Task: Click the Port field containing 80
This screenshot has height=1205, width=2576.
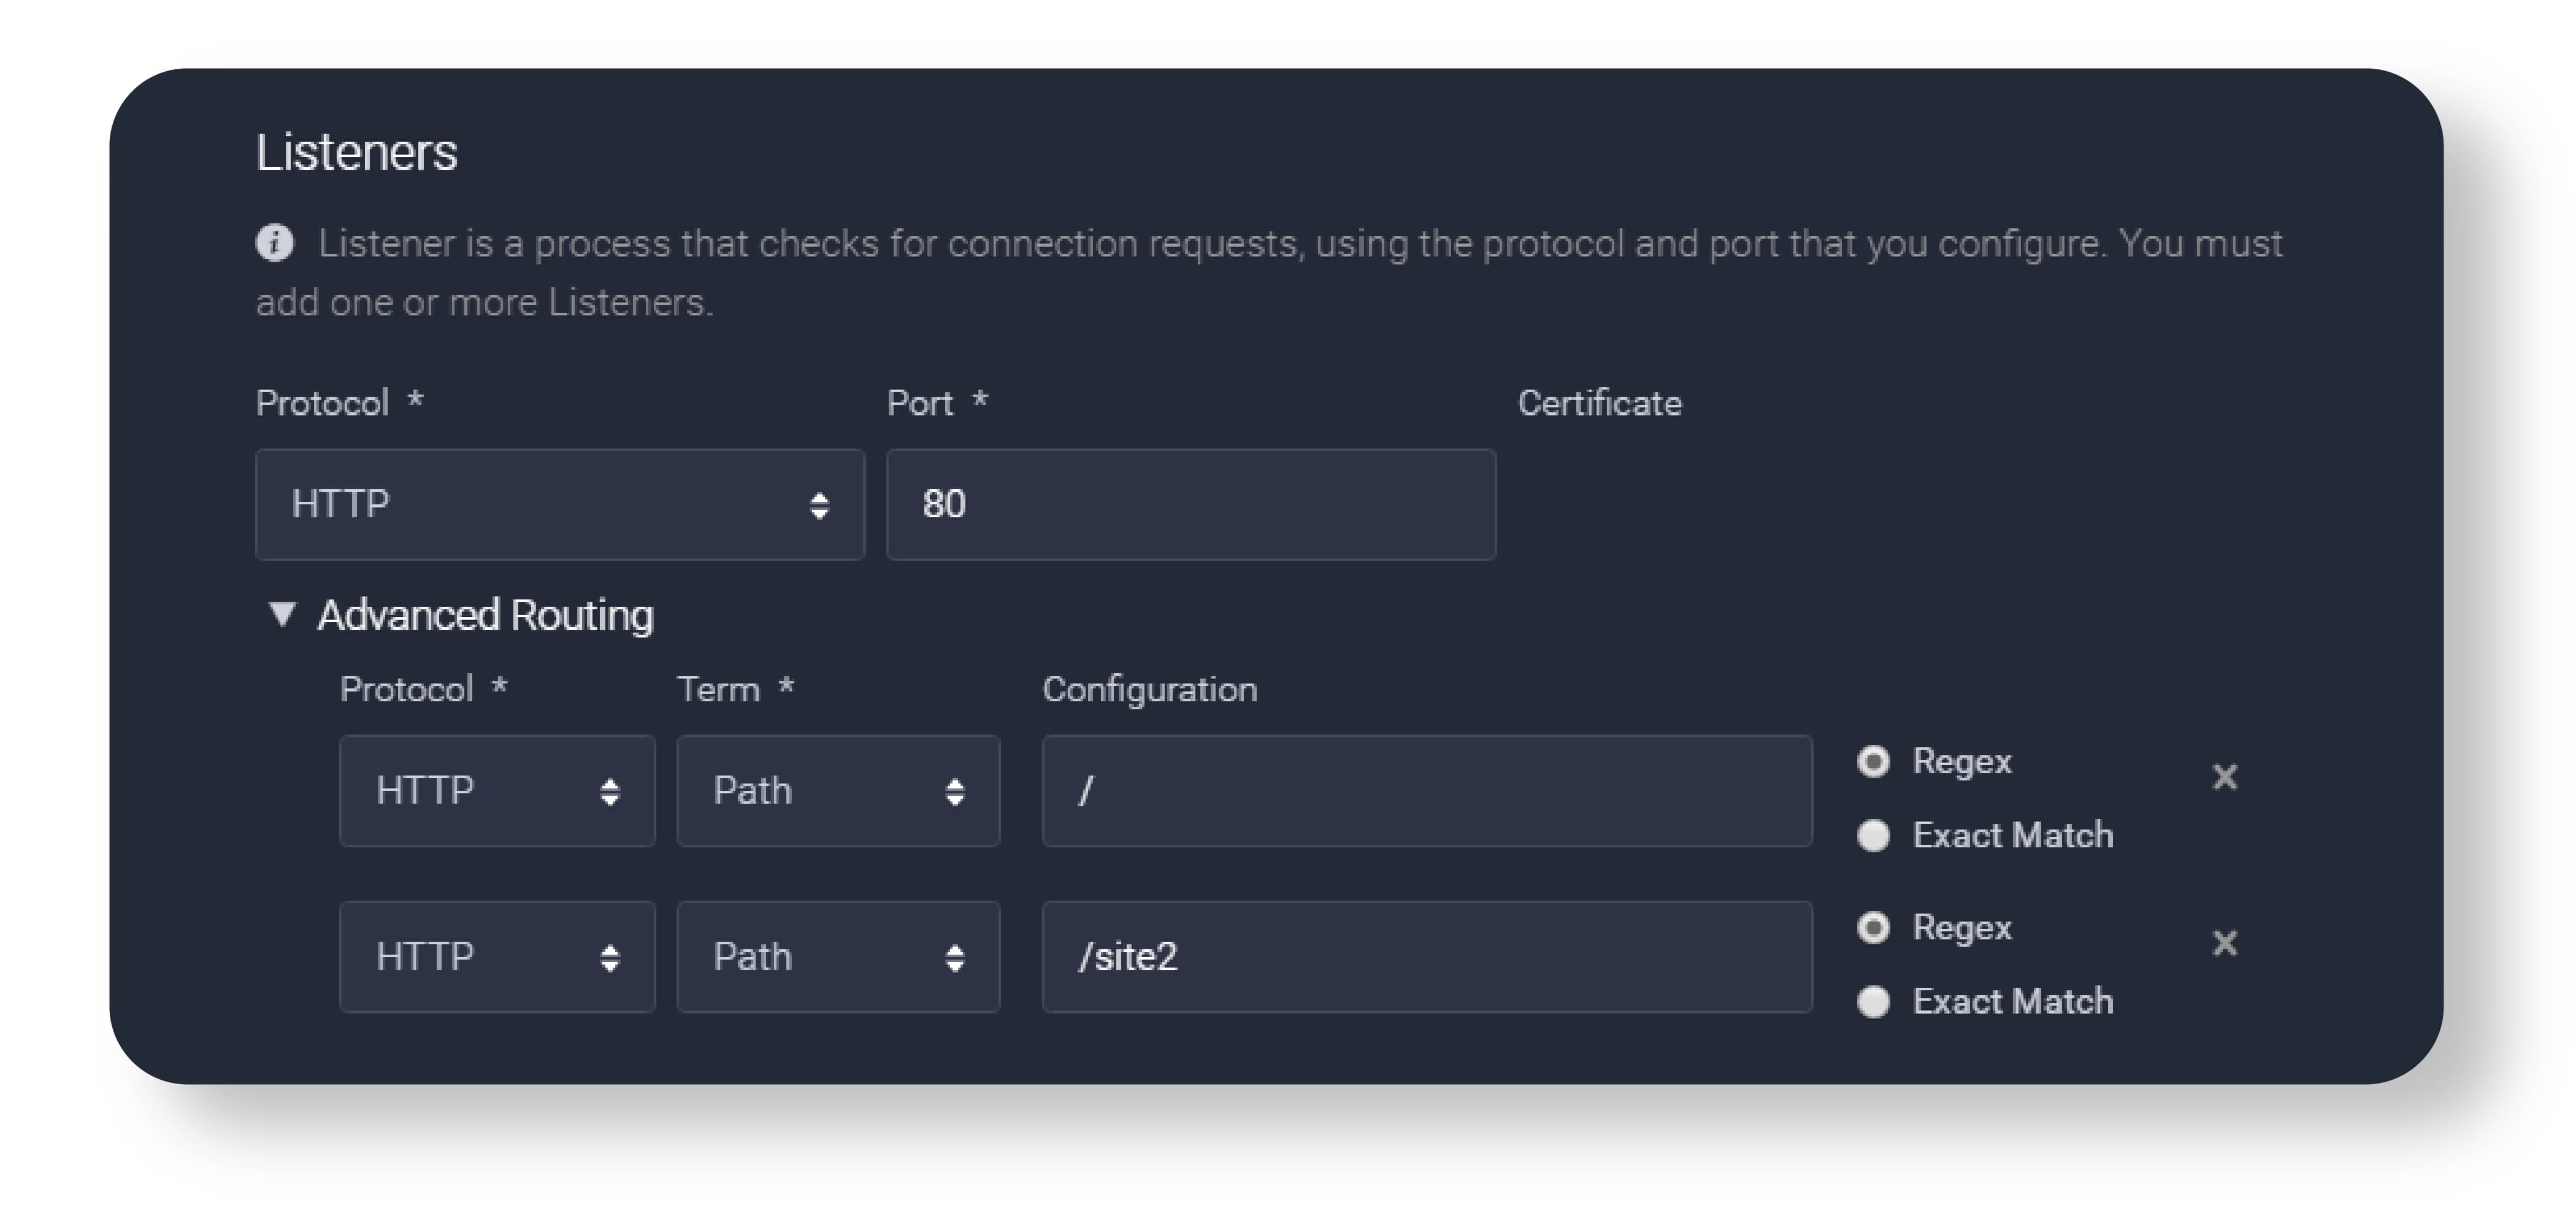Action: (1190, 504)
